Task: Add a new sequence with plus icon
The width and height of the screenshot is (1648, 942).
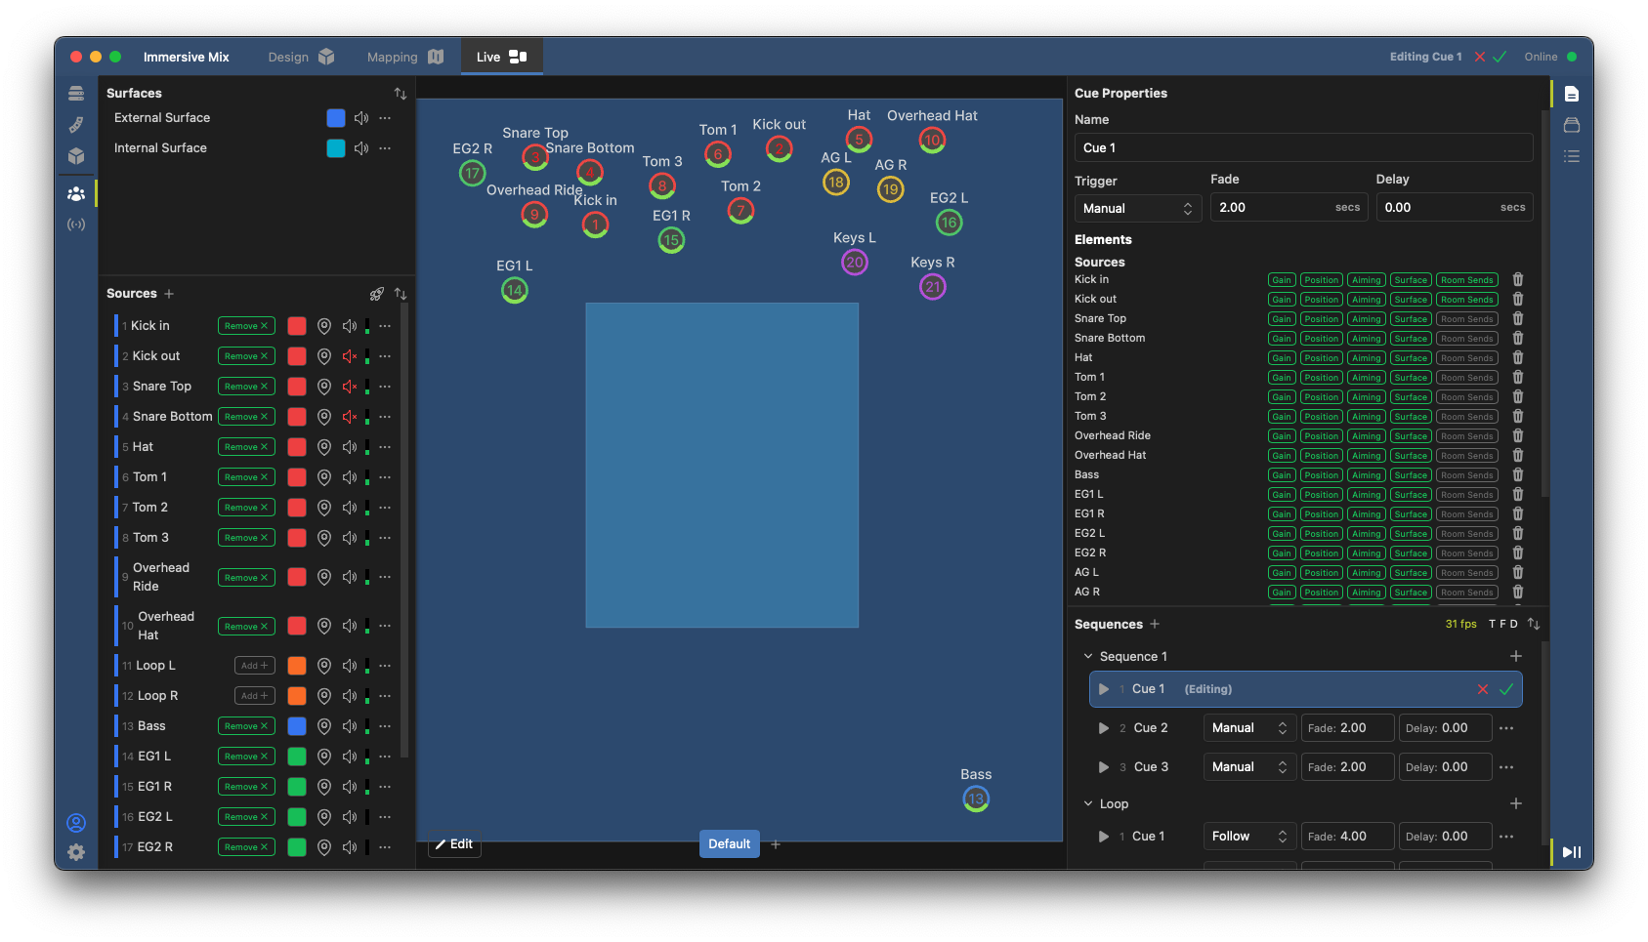Action: point(1155,624)
